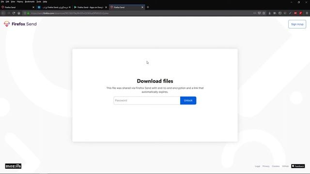
Task: Click the Firefox Send logo icon
Action: (7, 24)
